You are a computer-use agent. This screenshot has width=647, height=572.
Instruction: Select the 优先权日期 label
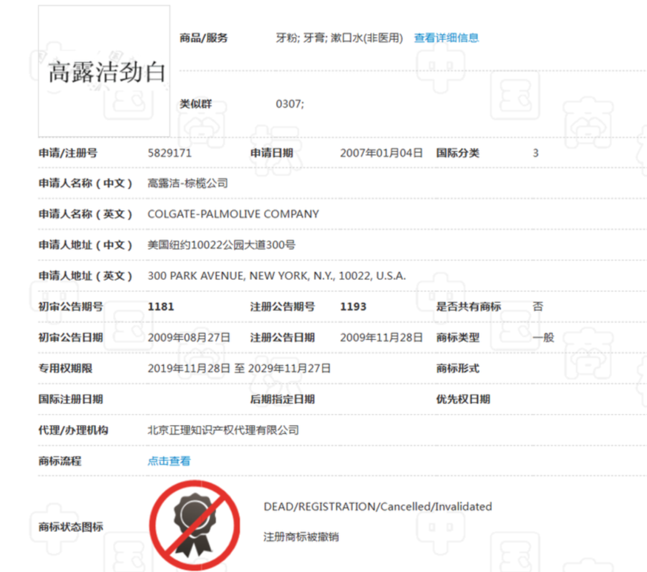tap(463, 399)
